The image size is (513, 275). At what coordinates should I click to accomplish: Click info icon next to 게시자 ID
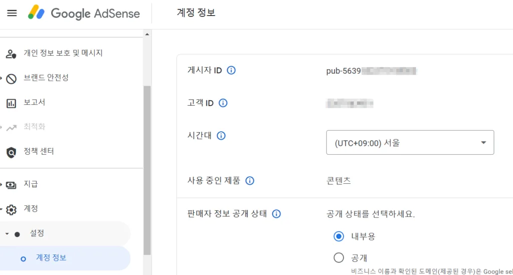pyautogui.click(x=231, y=70)
